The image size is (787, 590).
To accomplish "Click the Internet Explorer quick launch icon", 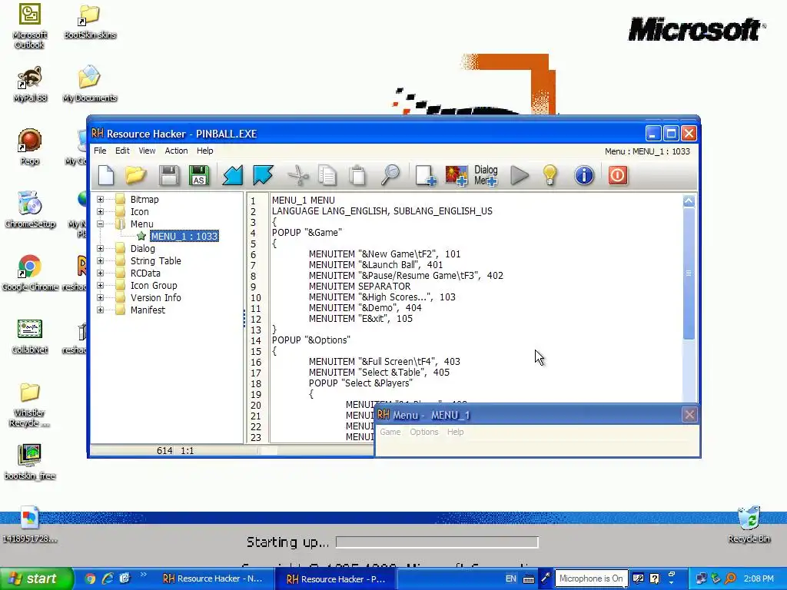I will [x=108, y=578].
